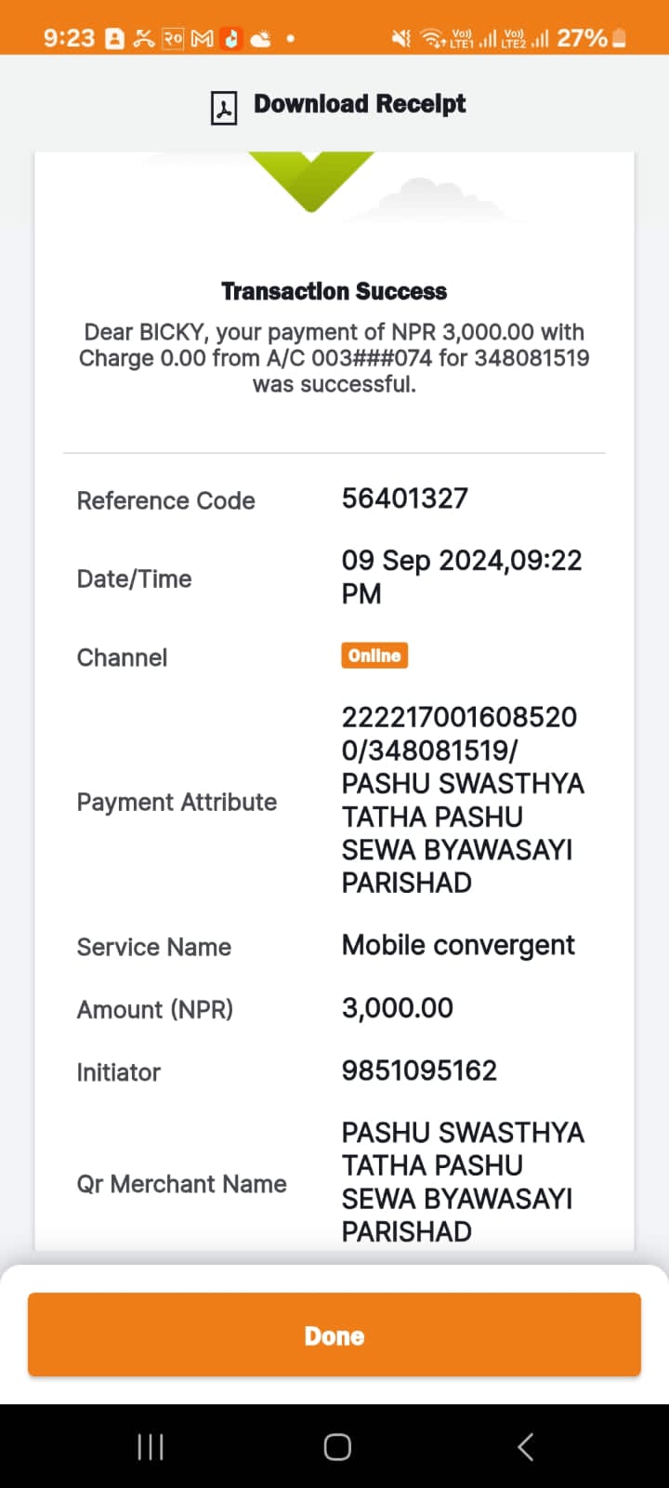Image resolution: width=669 pixels, height=1488 pixels.
Task: Tap the muted sound icon in status bar
Action: (x=401, y=38)
